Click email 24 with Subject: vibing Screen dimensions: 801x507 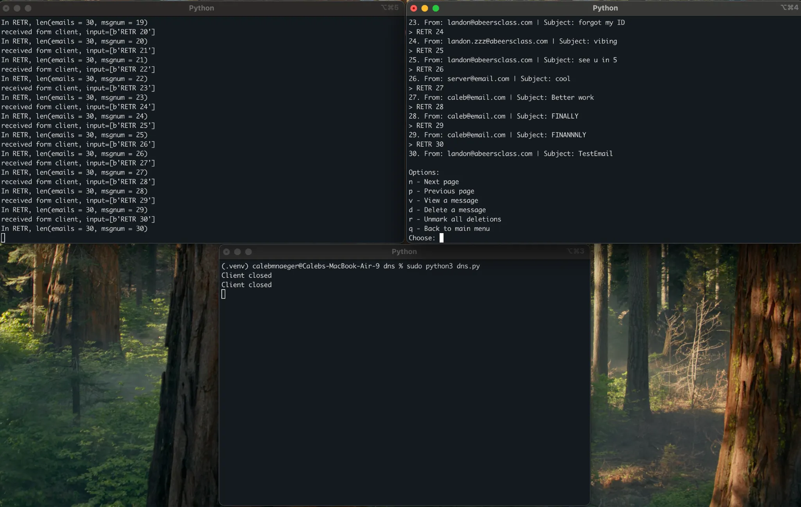[513, 41]
